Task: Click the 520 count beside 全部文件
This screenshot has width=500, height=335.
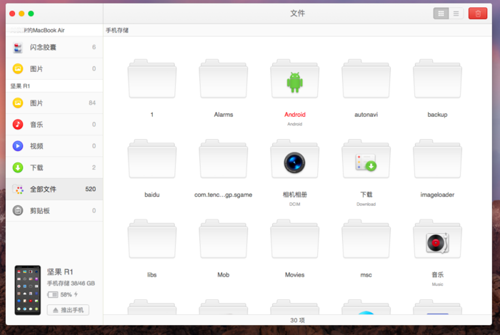Action: pyautogui.click(x=91, y=189)
